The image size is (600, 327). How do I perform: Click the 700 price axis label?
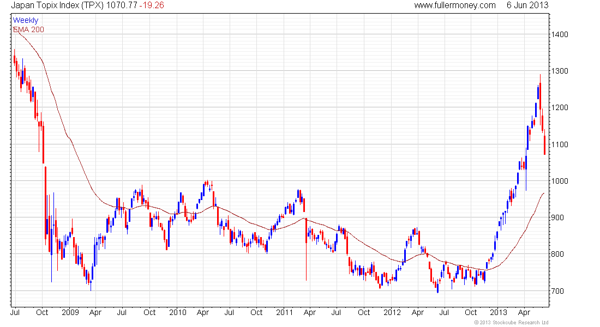tap(557, 291)
